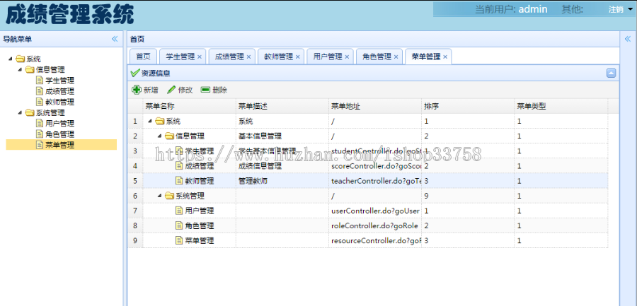
Task: Click the page icon of 教师管理 in navigation tree
Action: coord(40,102)
